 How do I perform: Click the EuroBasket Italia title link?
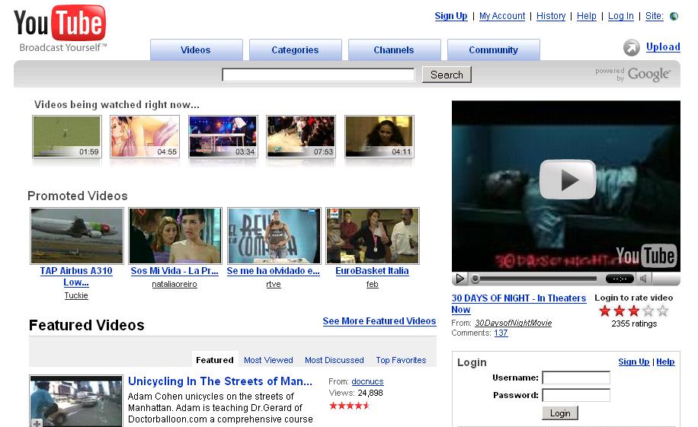point(372,270)
